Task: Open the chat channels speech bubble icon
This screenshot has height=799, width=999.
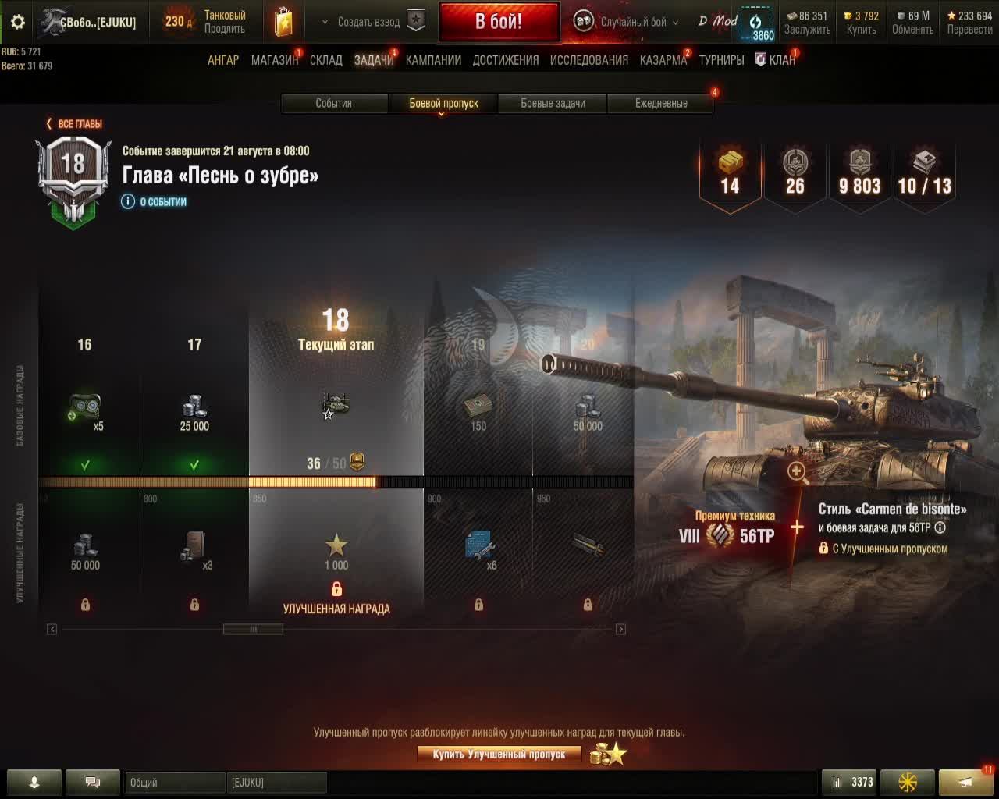Action: point(93,782)
